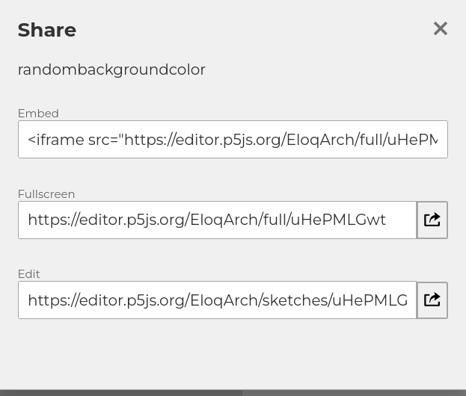Click the share arrow icon beside Edit URL
The height and width of the screenshot is (396, 466).
(432, 300)
